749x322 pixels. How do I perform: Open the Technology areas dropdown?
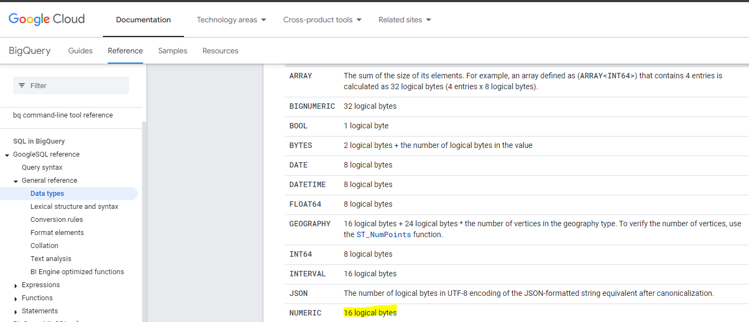(x=231, y=20)
